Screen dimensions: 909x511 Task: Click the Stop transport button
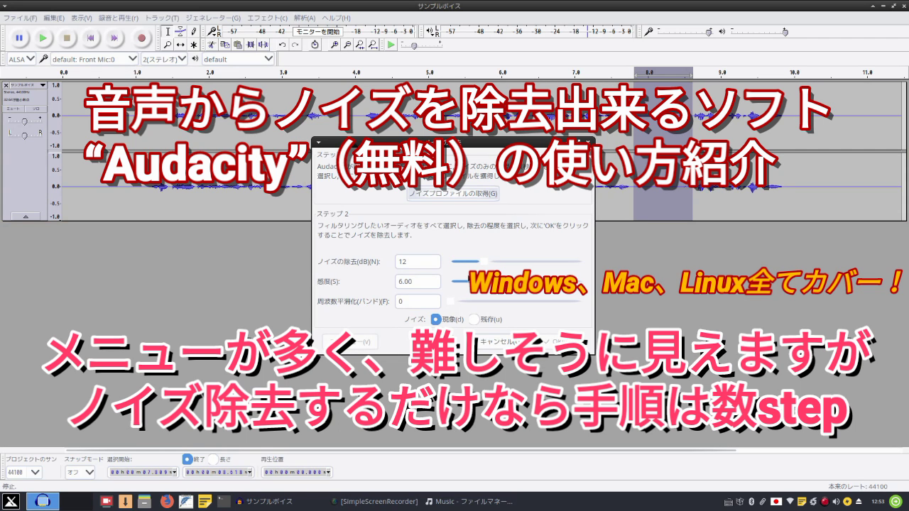point(67,38)
